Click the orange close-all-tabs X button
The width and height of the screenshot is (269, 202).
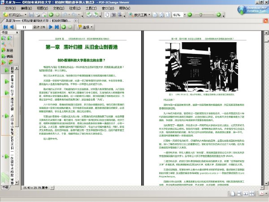(265, 21)
